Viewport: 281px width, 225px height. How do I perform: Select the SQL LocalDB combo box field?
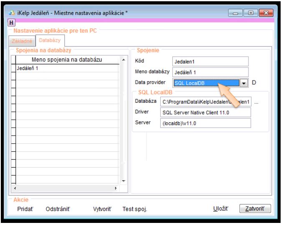(x=207, y=83)
